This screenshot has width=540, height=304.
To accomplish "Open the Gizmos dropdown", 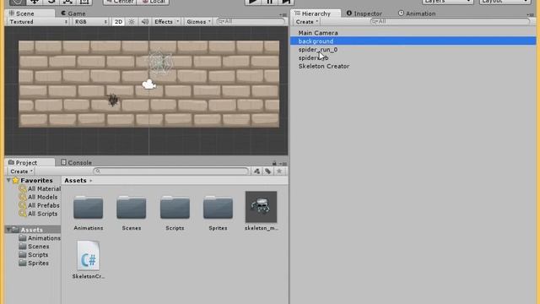I will pyautogui.click(x=198, y=22).
